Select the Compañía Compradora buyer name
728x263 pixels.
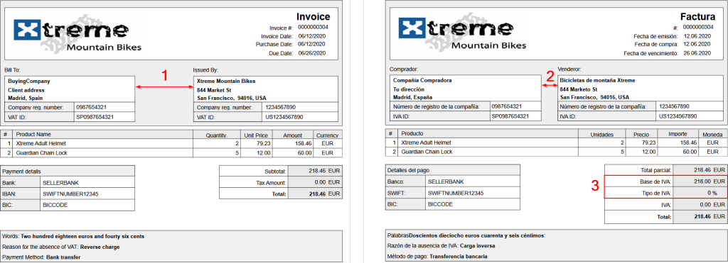tap(419, 80)
